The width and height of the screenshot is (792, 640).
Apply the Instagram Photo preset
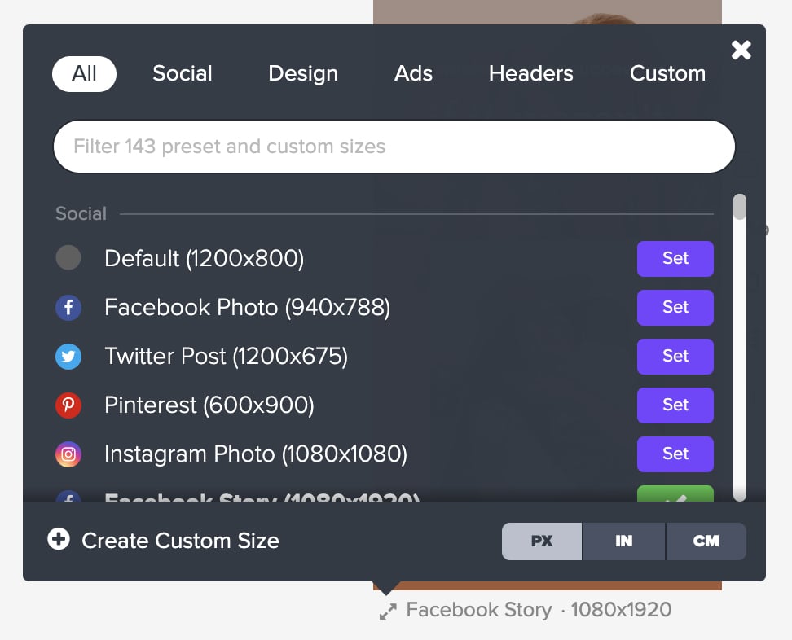[675, 454]
